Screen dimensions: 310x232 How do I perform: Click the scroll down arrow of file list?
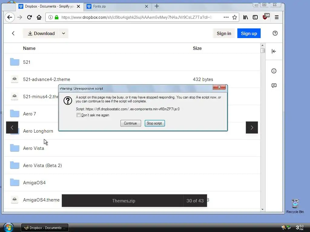point(262,210)
